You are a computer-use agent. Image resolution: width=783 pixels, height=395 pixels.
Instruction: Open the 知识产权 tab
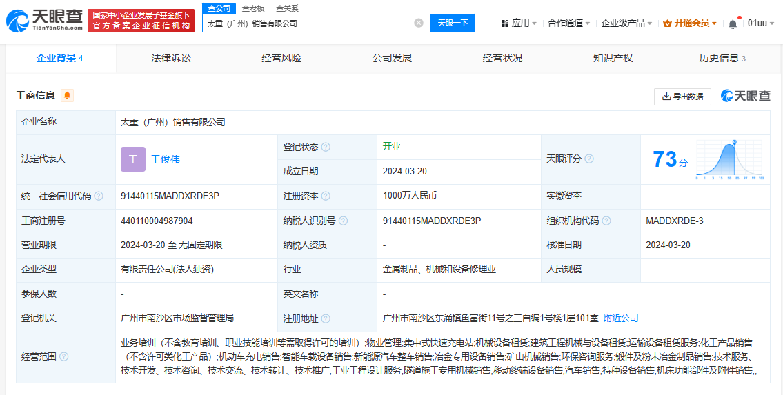click(613, 58)
